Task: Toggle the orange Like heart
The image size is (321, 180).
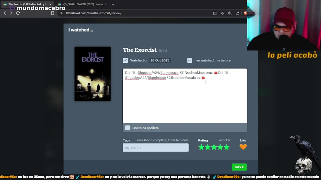Action: pos(243,147)
